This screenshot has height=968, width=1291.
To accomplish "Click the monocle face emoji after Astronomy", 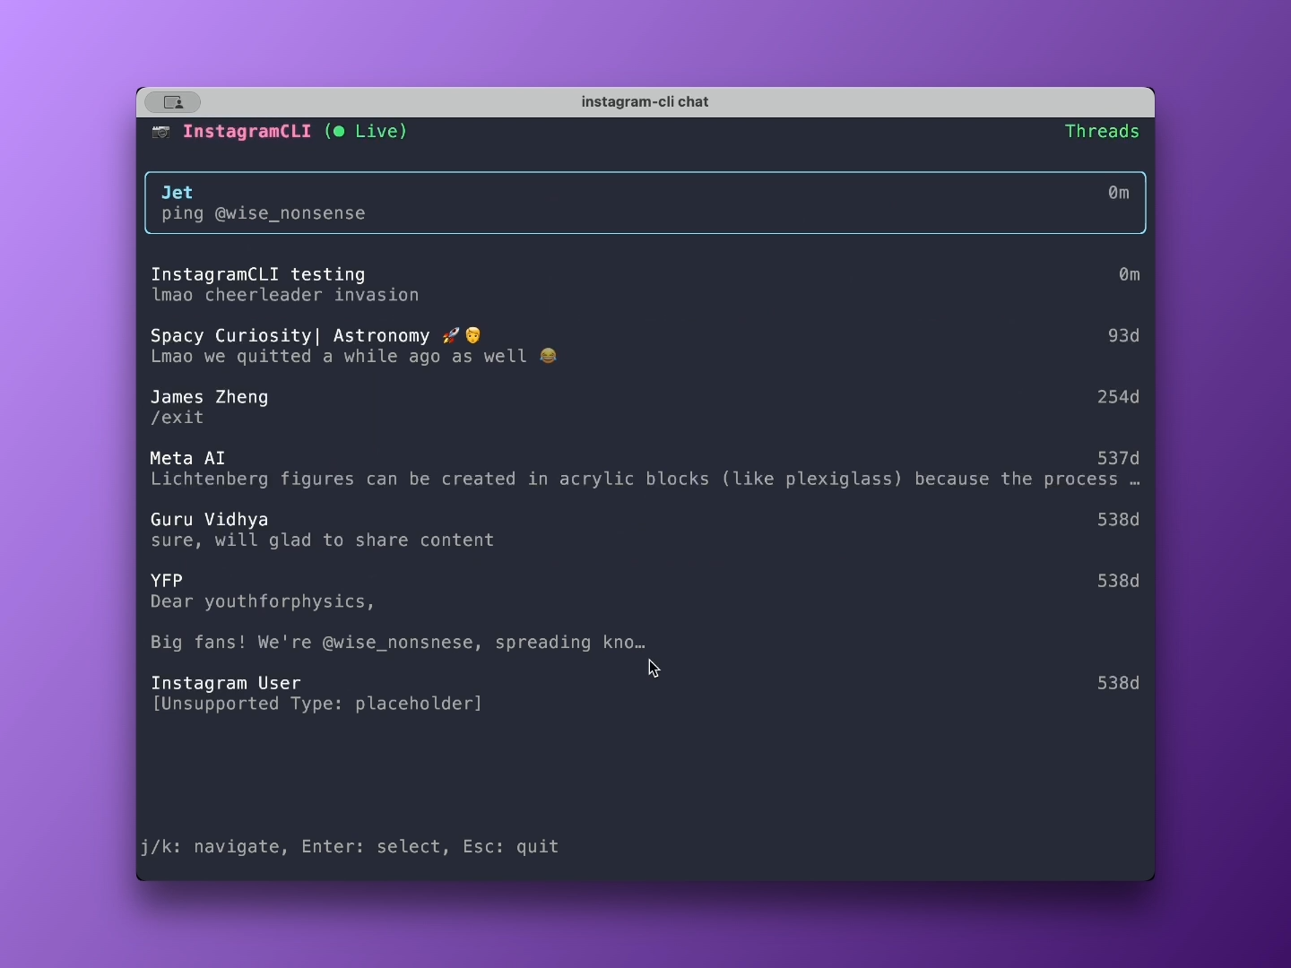I will (472, 335).
